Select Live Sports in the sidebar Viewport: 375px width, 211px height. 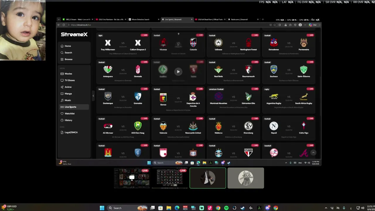(x=74, y=107)
